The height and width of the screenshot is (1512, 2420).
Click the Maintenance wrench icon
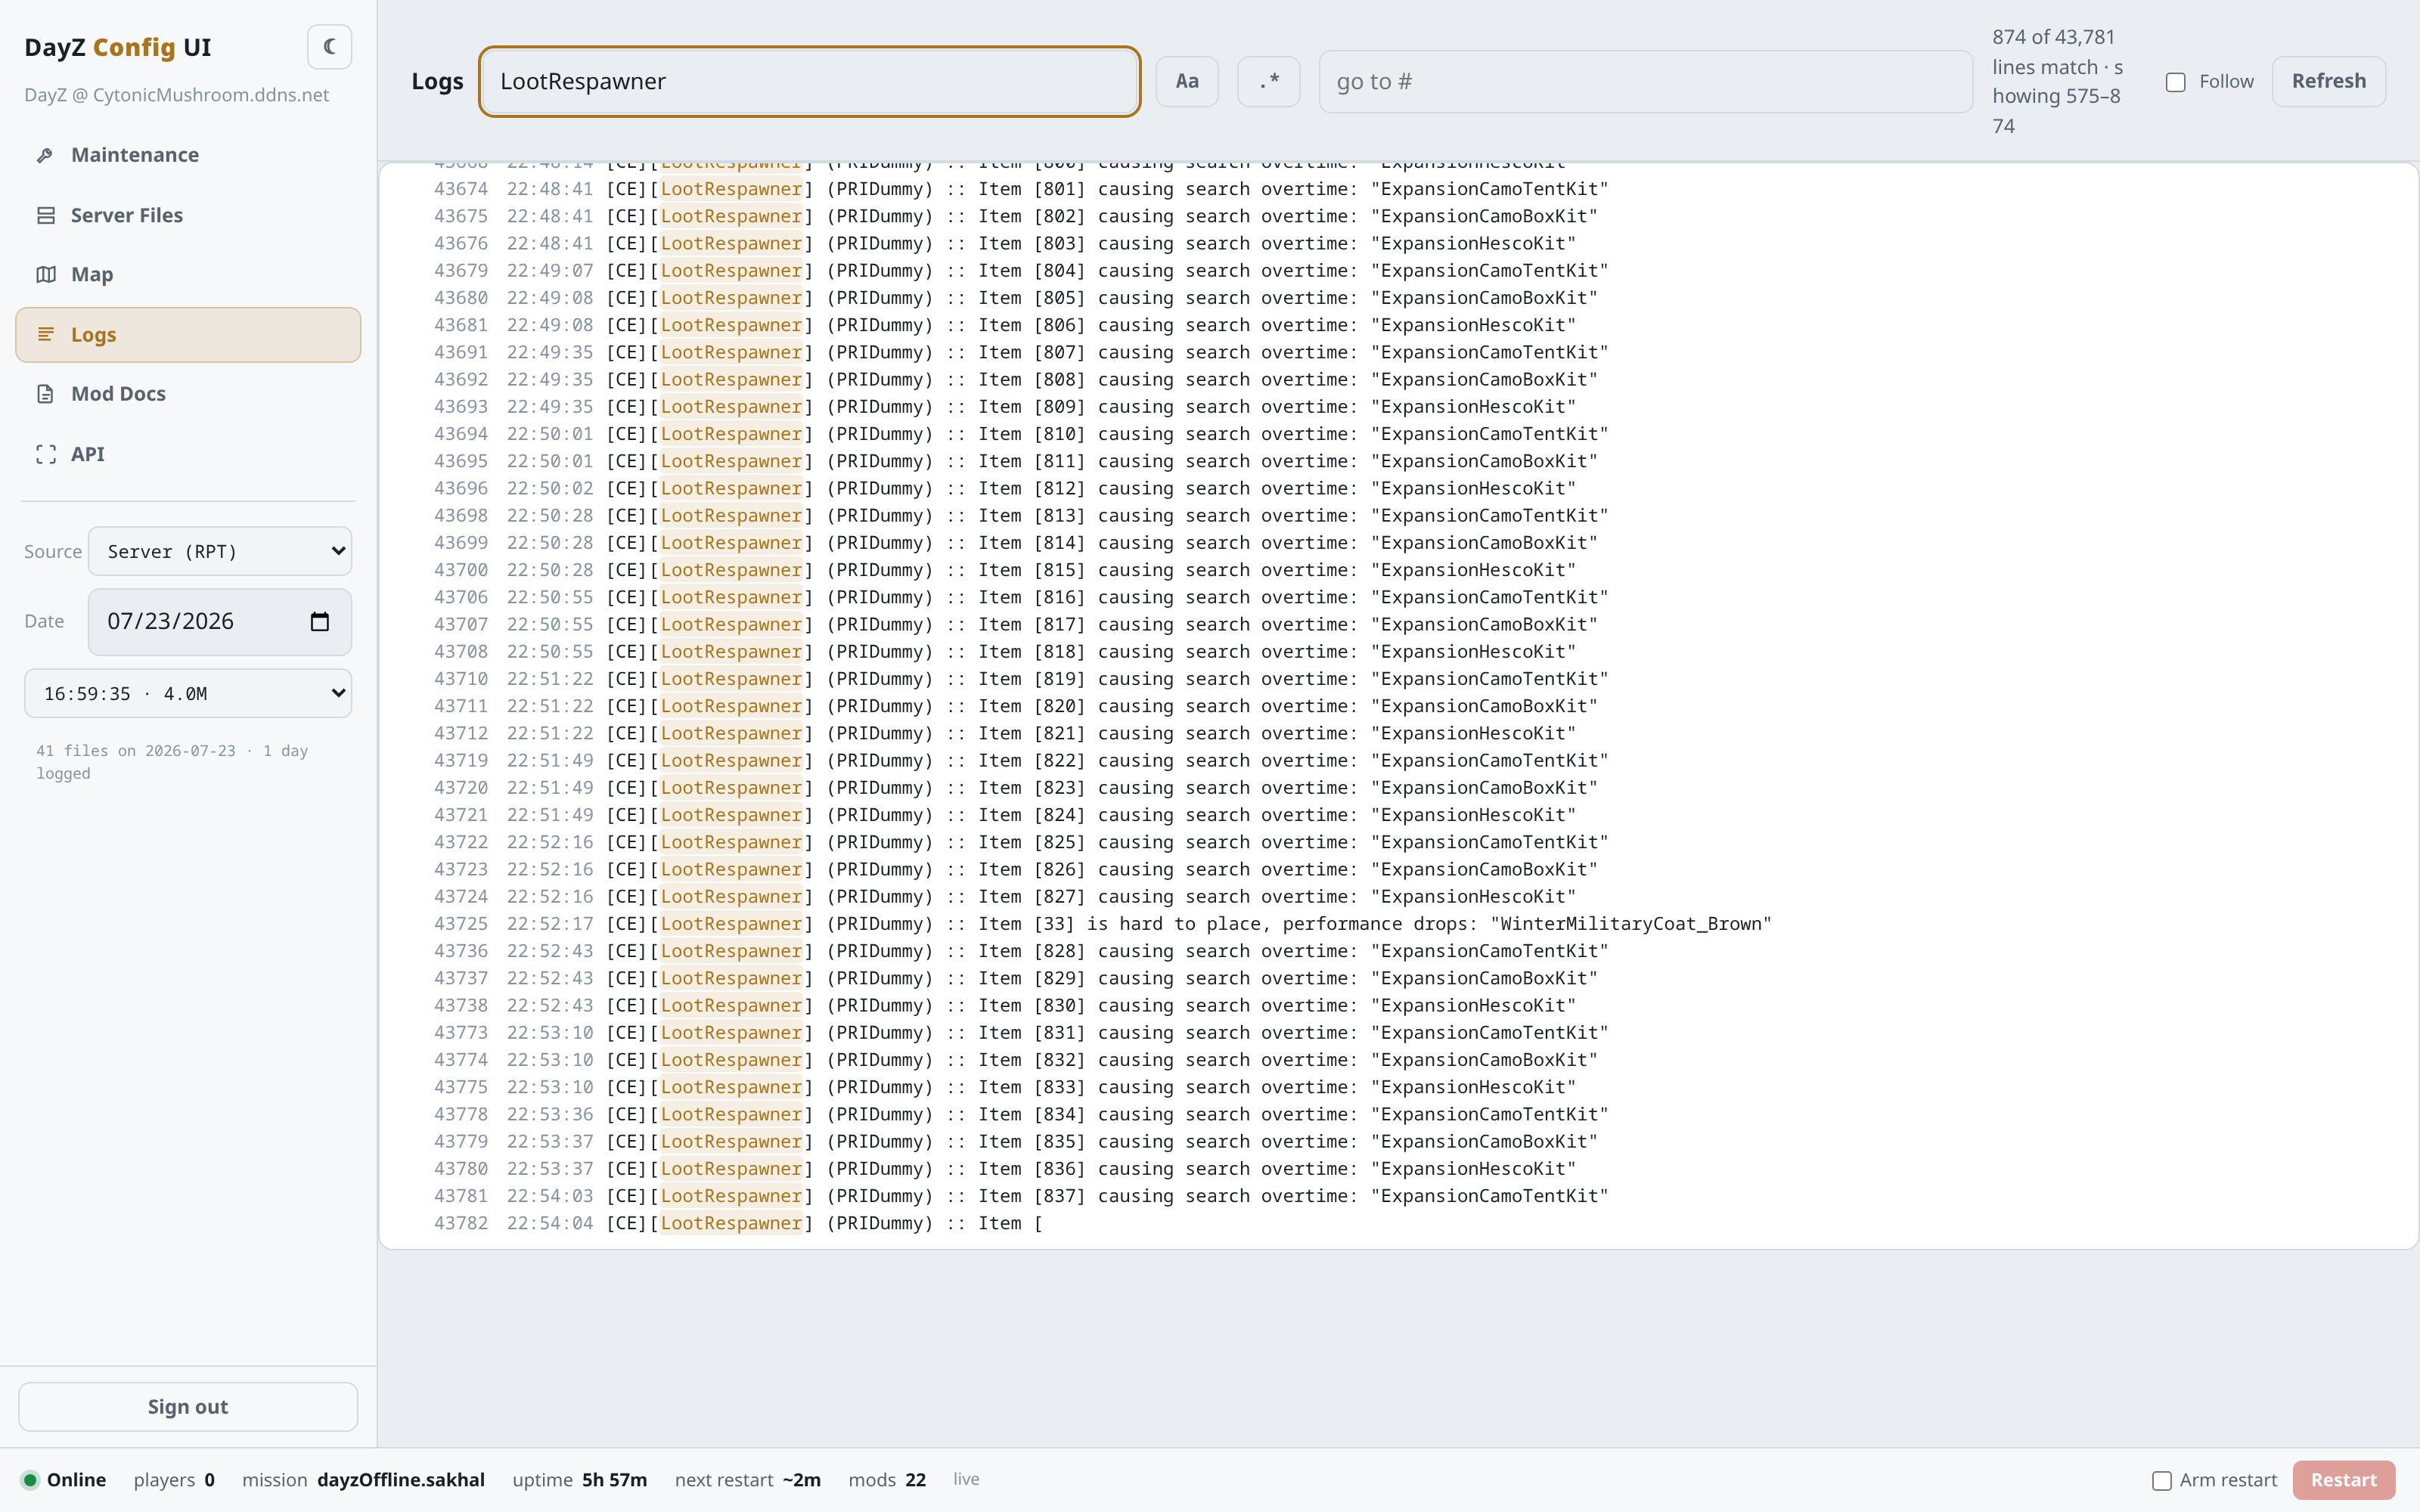pyautogui.click(x=45, y=155)
